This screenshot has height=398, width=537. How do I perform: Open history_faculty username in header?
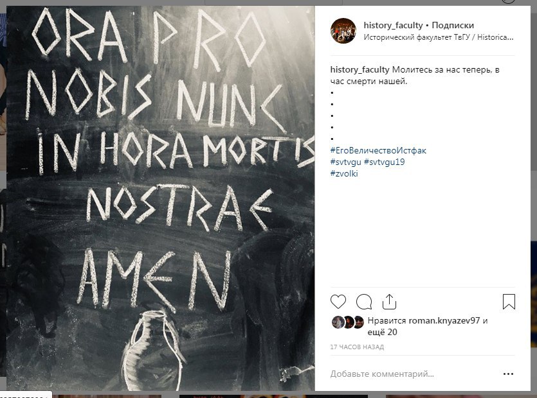click(x=393, y=25)
